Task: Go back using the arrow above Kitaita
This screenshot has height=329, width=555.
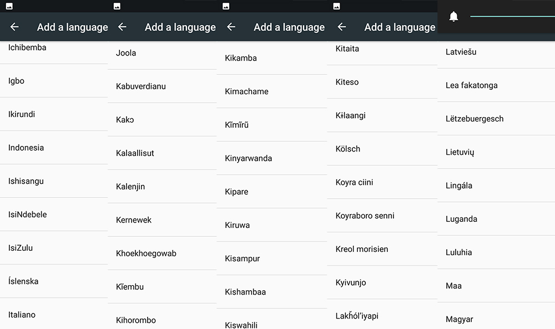Action: click(x=341, y=27)
